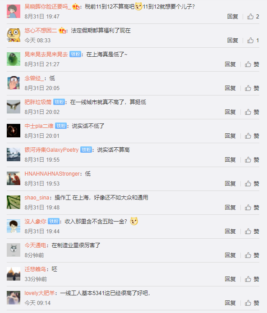Like 念曾经_'s comment
The width and height of the screenshot is (267, 313).
click(252, 88)
